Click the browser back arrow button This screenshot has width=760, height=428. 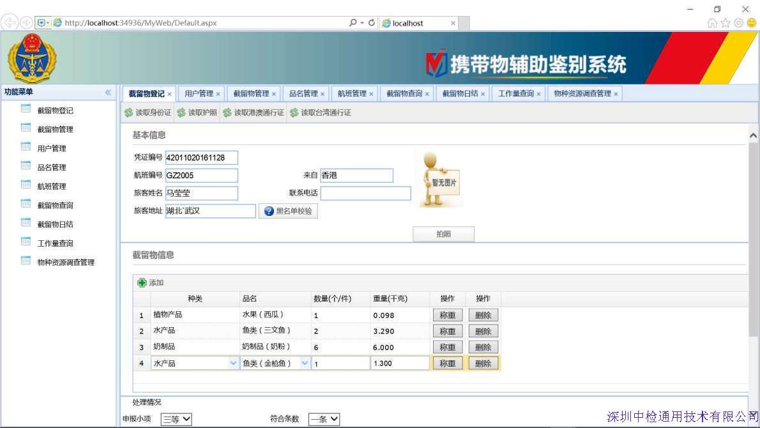click(10, 22)
